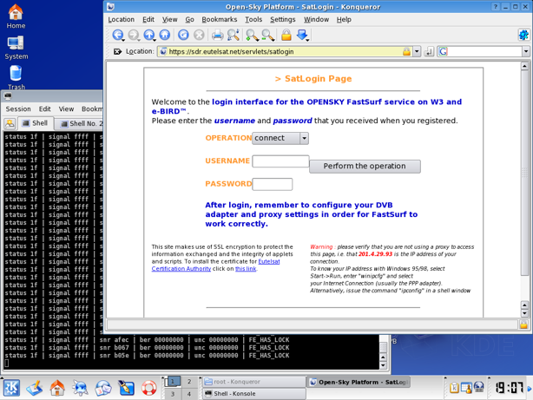The image size is (533, 400).
Task: Click the animated gear throbber icon
Action: coord(523,35)
